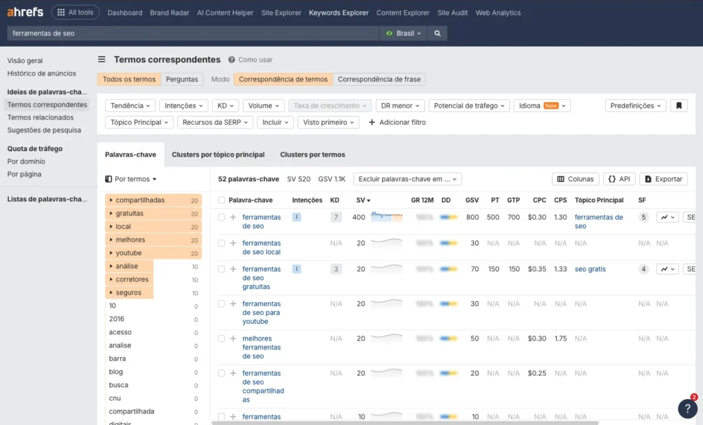Screen dimensions: 703x425
Task: Open the Tendência filter dropdown
Action: (130, 105)
